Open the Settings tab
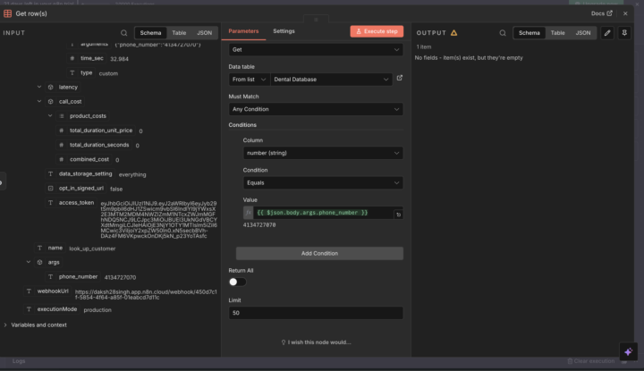The image size is (644, 371). pyautogui.click(x=284, y=31)
